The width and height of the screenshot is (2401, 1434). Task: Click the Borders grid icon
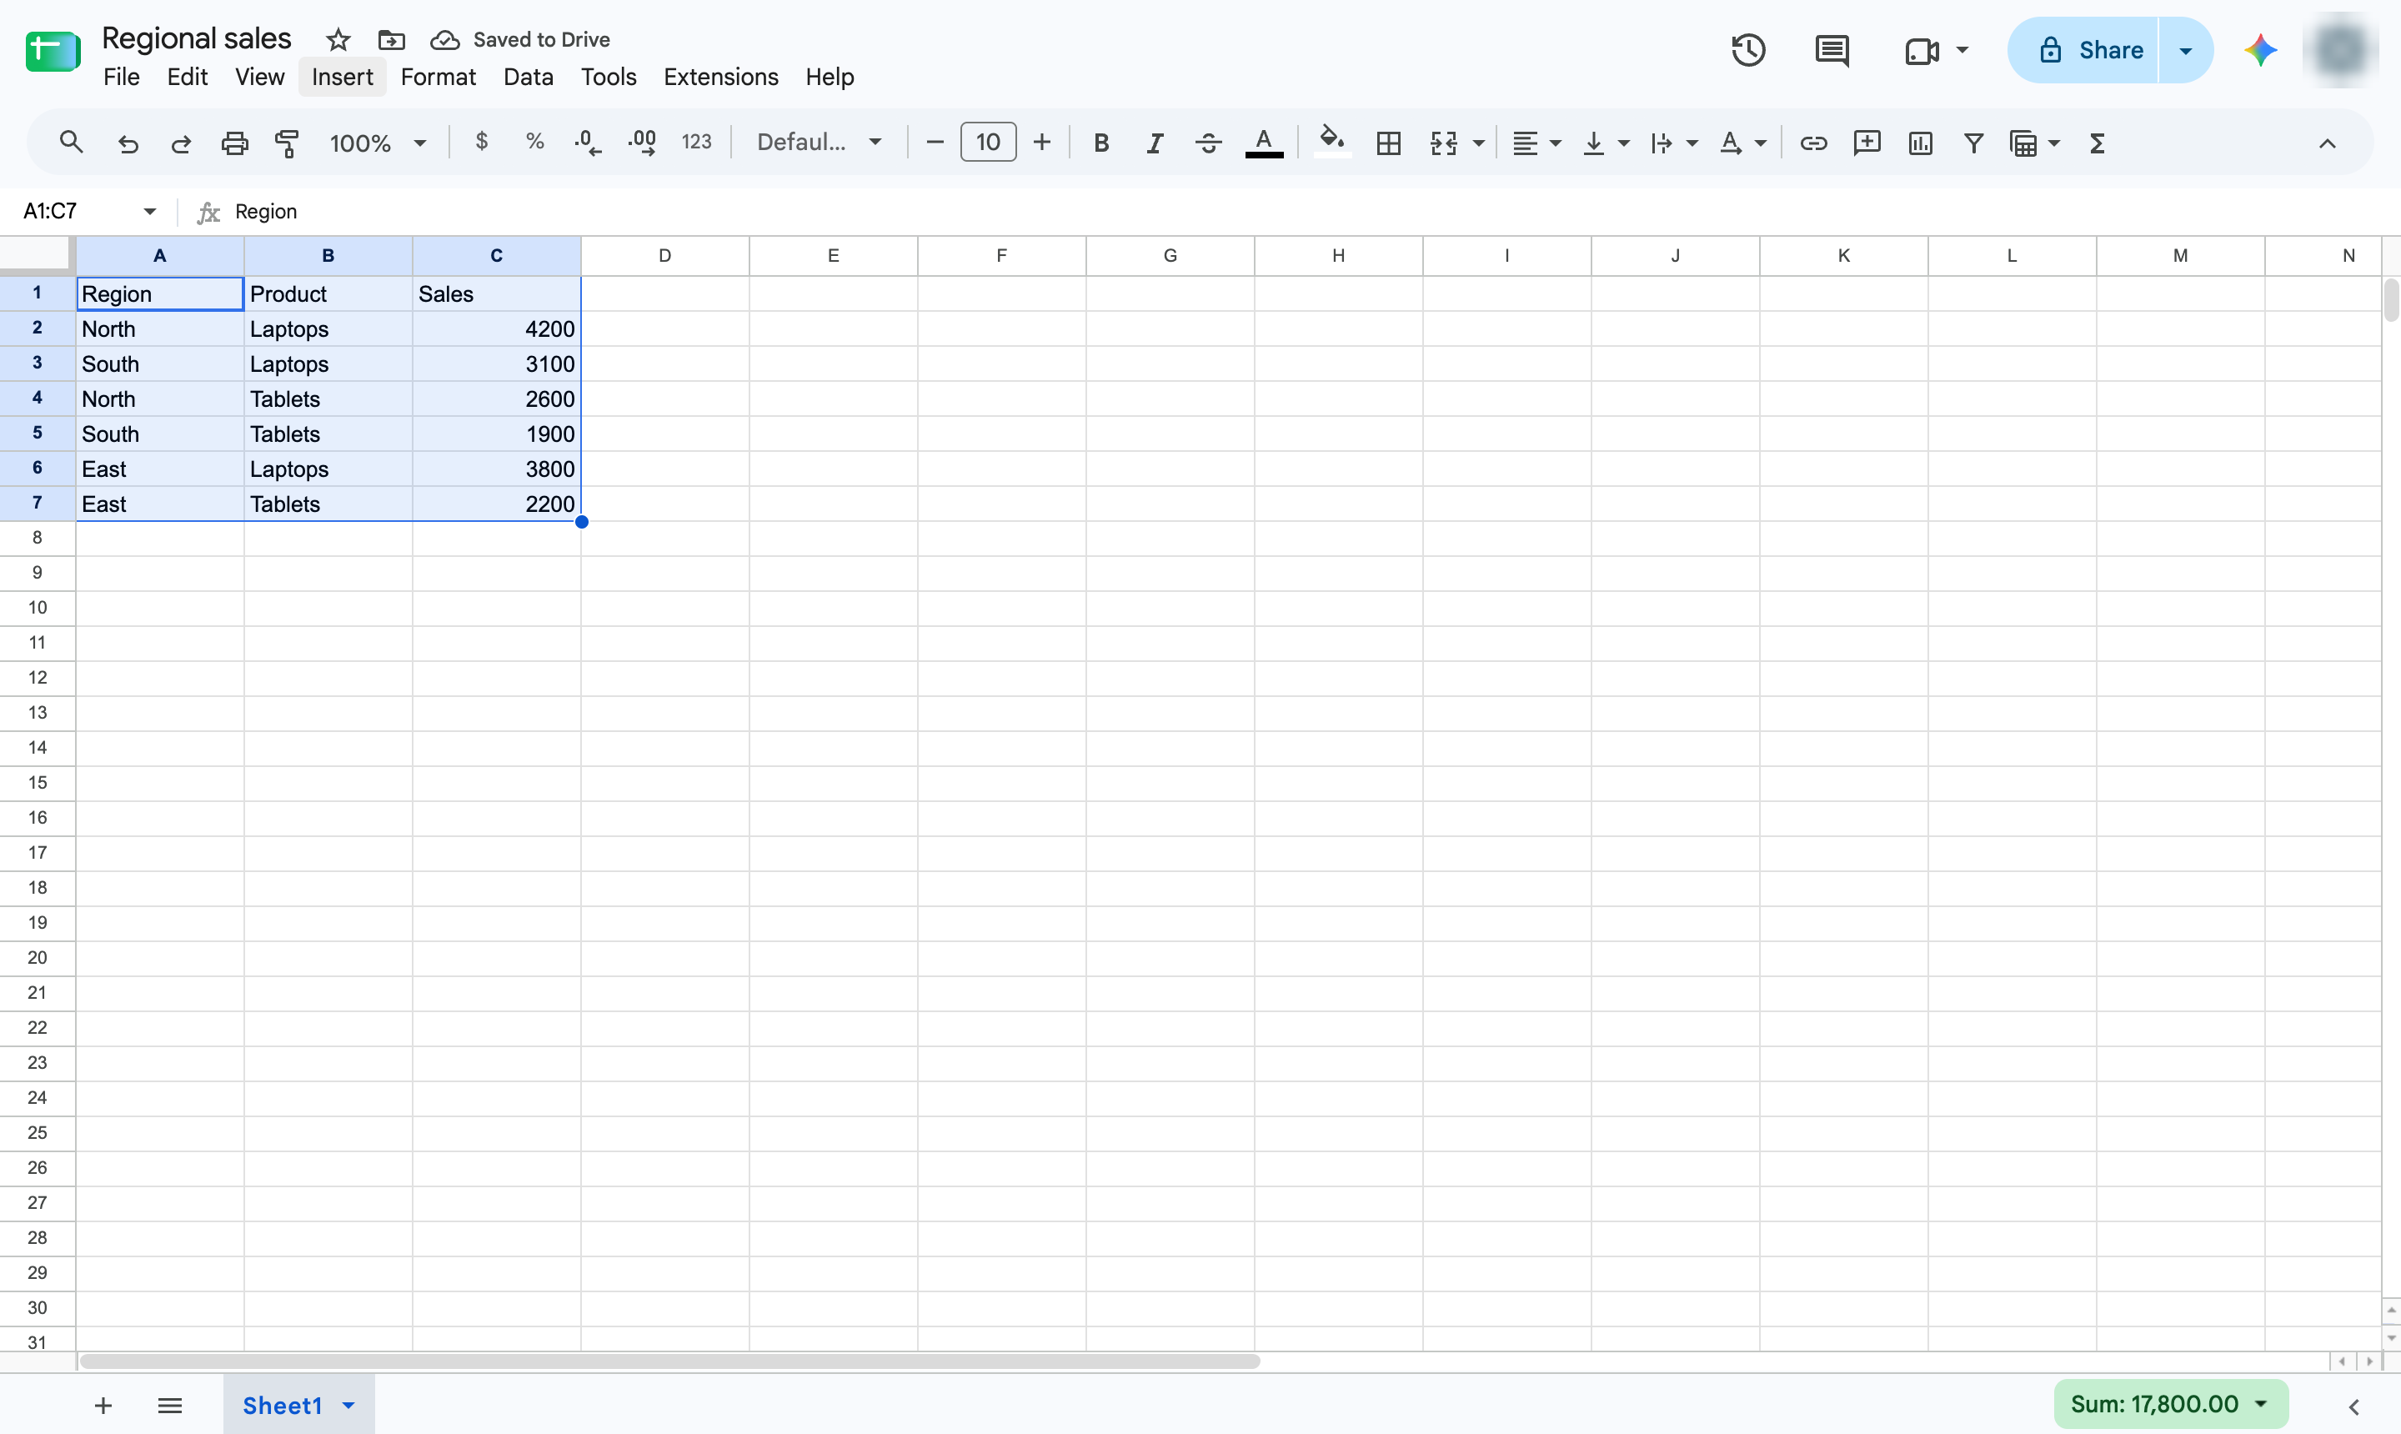coord(1388,143)
